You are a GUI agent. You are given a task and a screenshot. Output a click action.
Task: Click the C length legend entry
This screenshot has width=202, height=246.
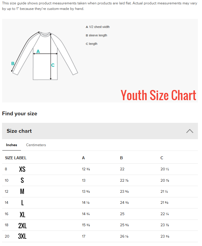point(92,44)
